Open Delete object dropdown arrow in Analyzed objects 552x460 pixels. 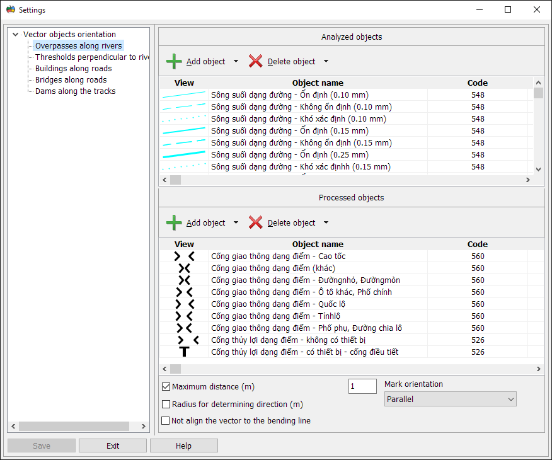(326, 61)
